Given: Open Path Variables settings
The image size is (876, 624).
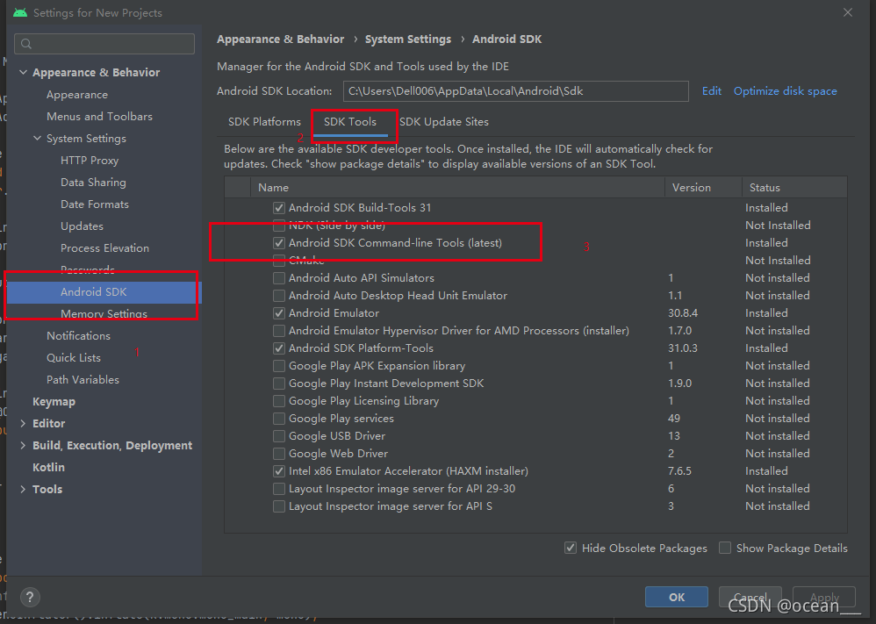Looking at the screenshot, I should coord(83,379).
